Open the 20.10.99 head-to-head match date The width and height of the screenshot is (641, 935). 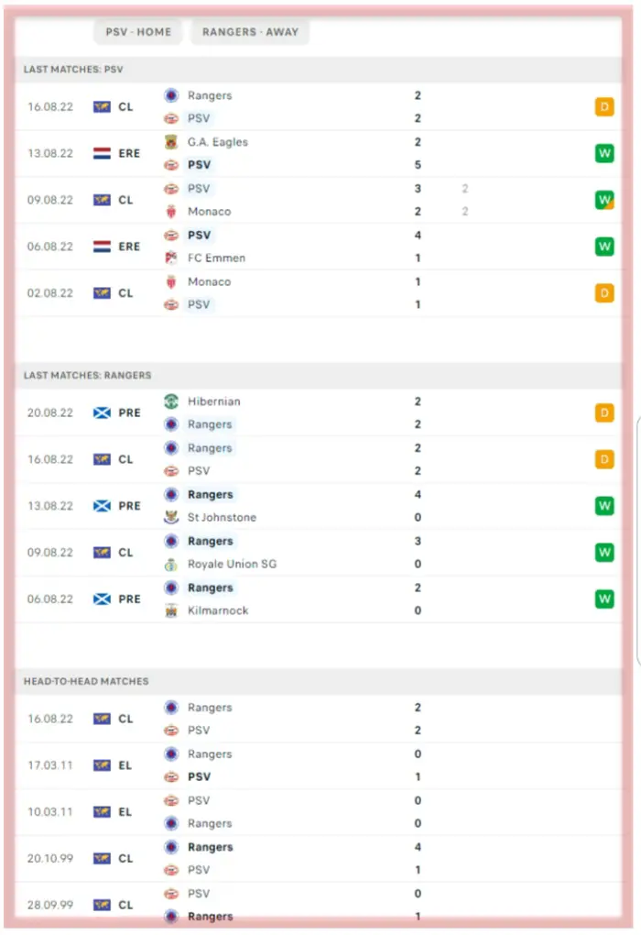coord(50,859)
